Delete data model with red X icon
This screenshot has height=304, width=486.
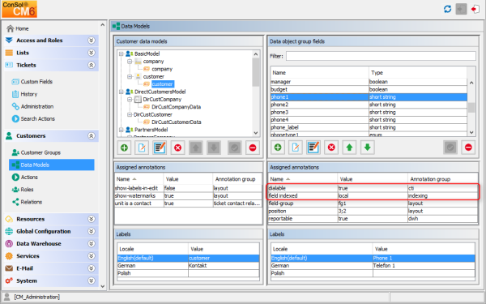(x=177, y=148)
